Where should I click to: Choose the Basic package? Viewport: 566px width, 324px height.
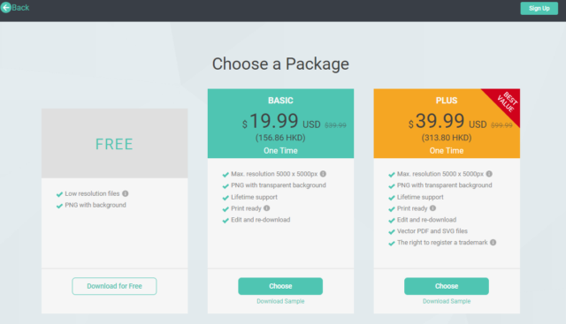click(280, 286)
